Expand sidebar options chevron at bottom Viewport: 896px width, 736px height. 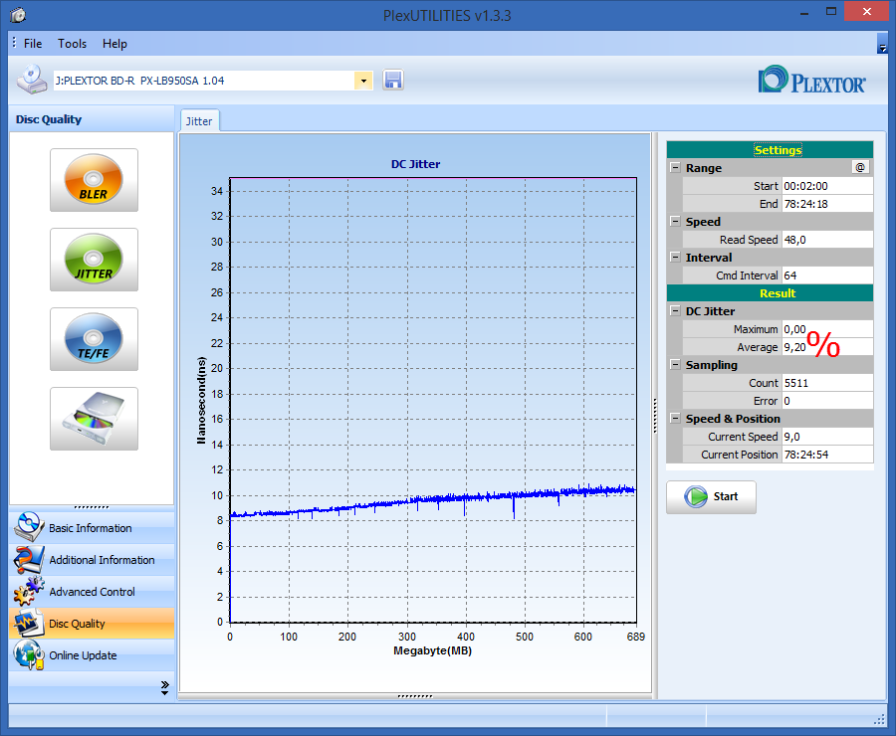(164, 687)
